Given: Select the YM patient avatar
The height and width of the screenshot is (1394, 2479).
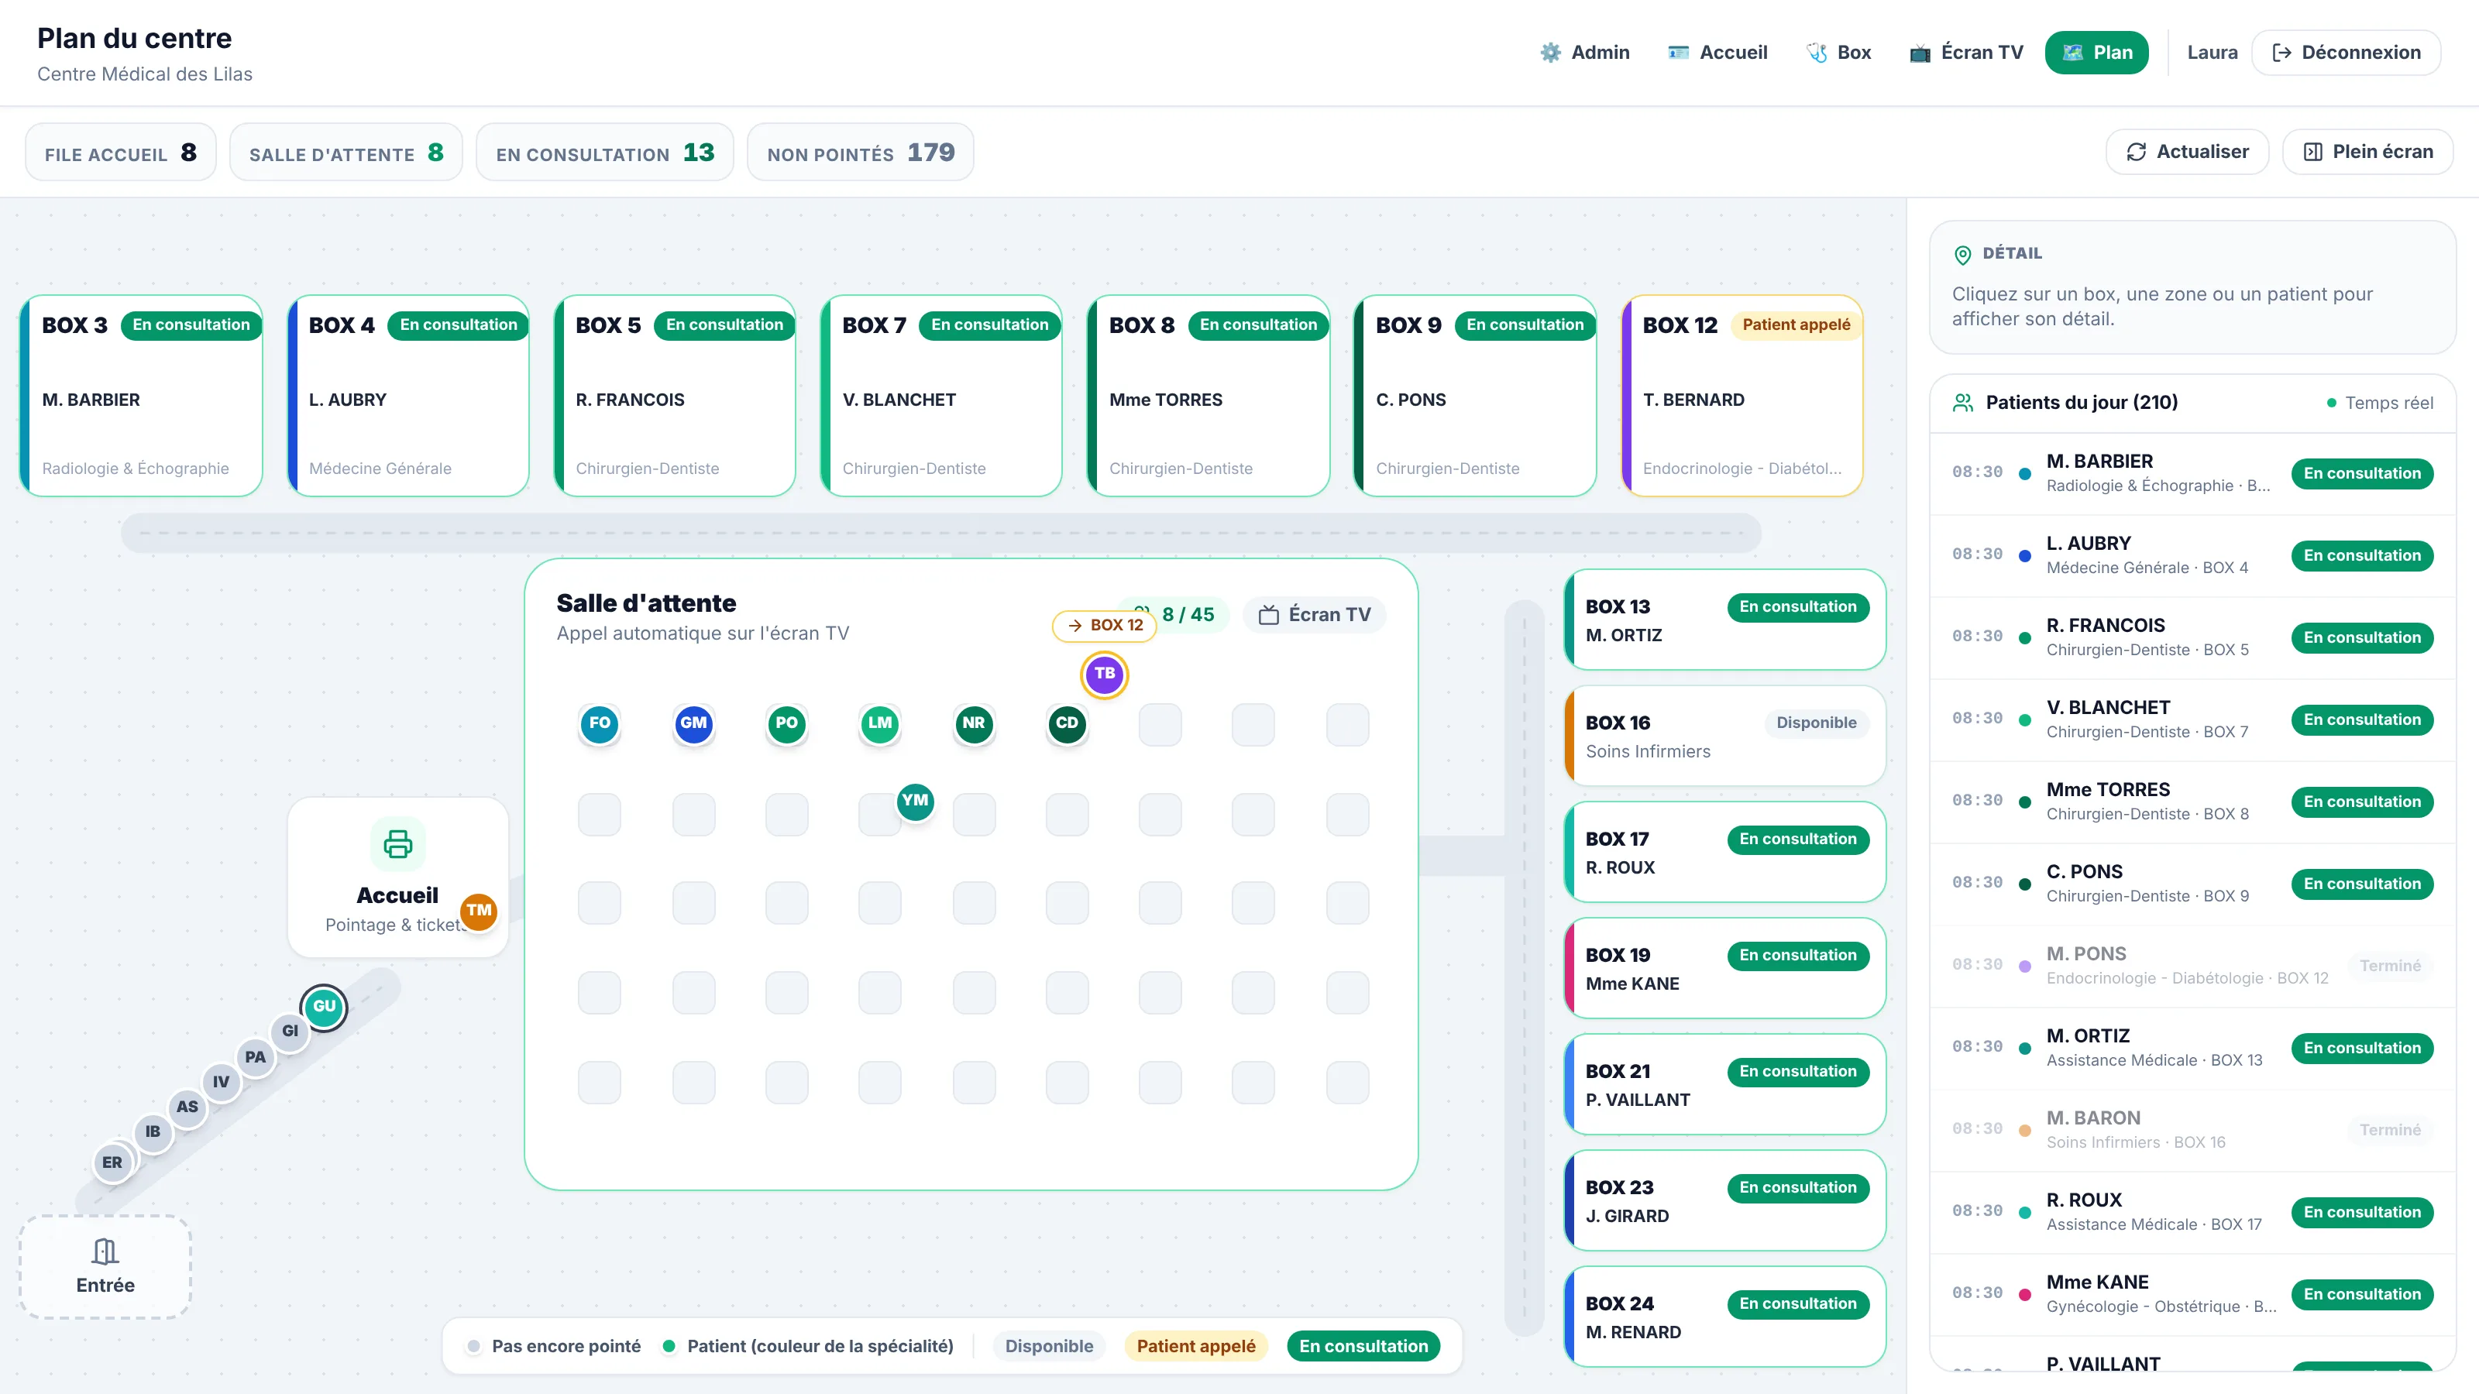Looking at the screenshot, I should tap(914, 801).
